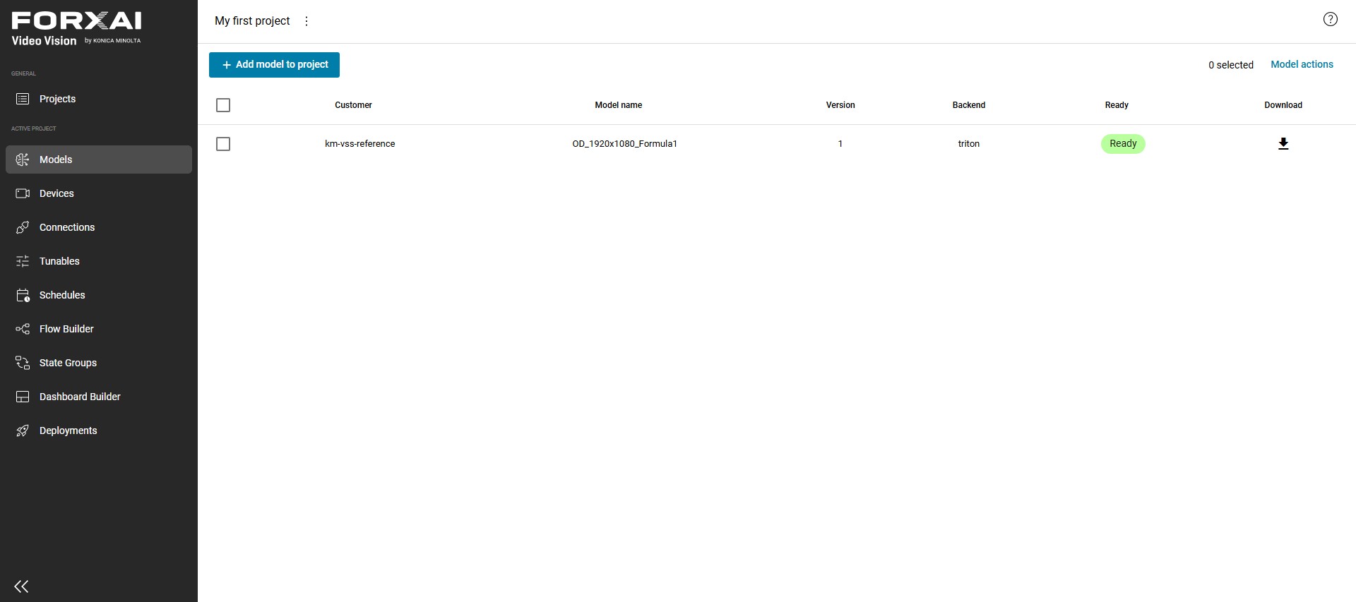The image size is (1356, 602).
Task: Click Add model to project button
Action: pos(274,65)
